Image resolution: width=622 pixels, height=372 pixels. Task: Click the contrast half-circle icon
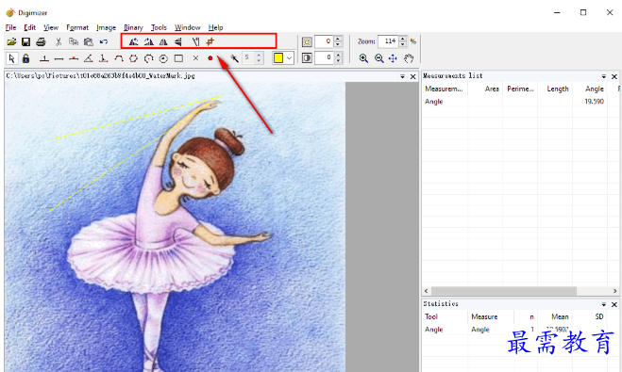(x=307, y=58)
